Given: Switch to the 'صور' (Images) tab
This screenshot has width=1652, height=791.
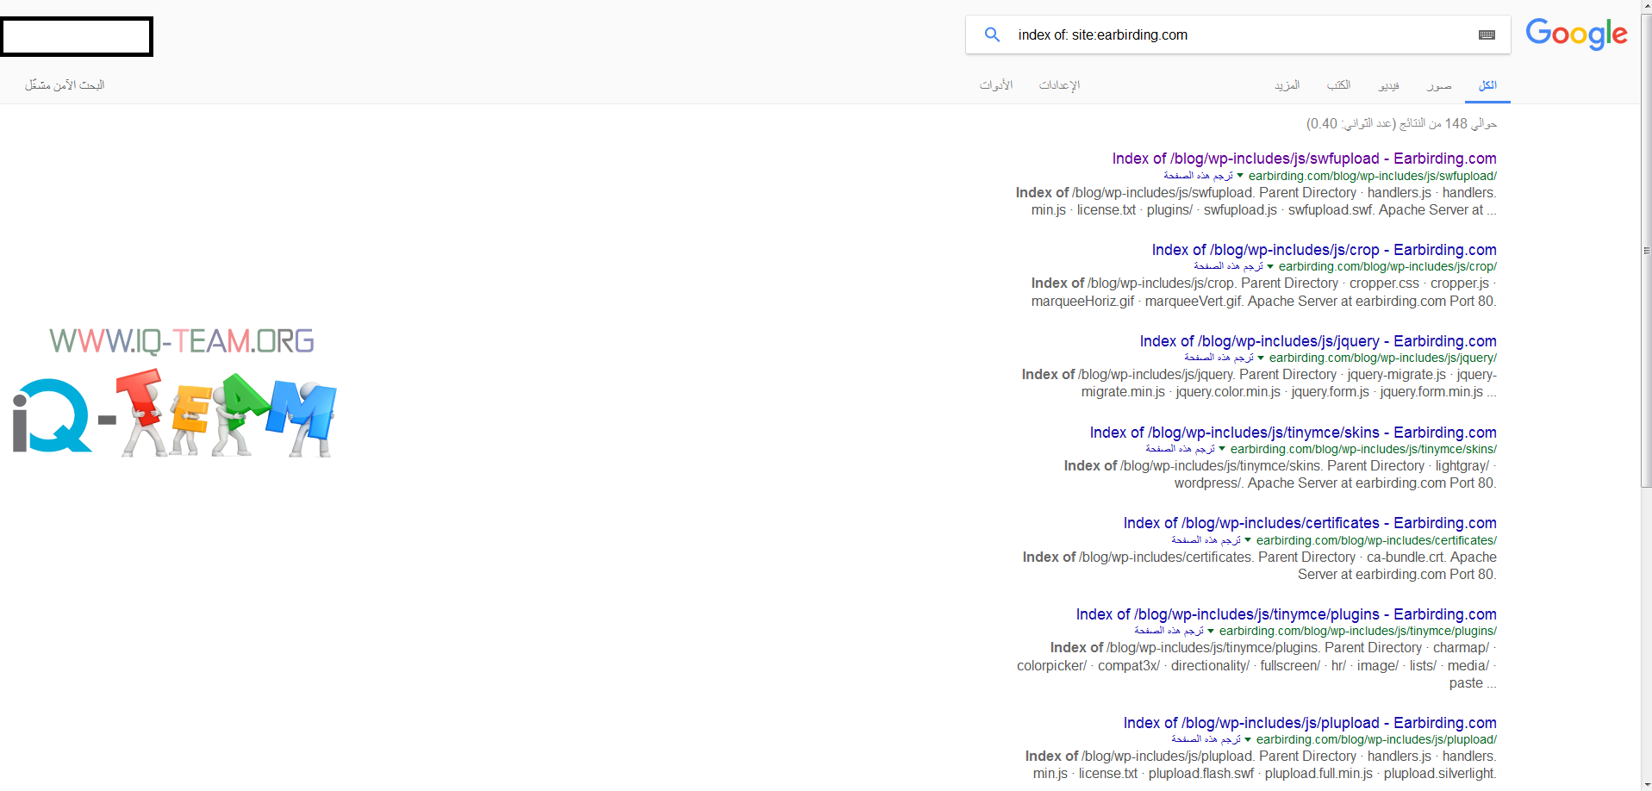Looking at the screenshot, I should [1439, 85].
